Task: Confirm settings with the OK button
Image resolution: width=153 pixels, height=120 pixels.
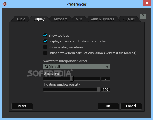Action: pyautogui.click(x=108, y=106)
